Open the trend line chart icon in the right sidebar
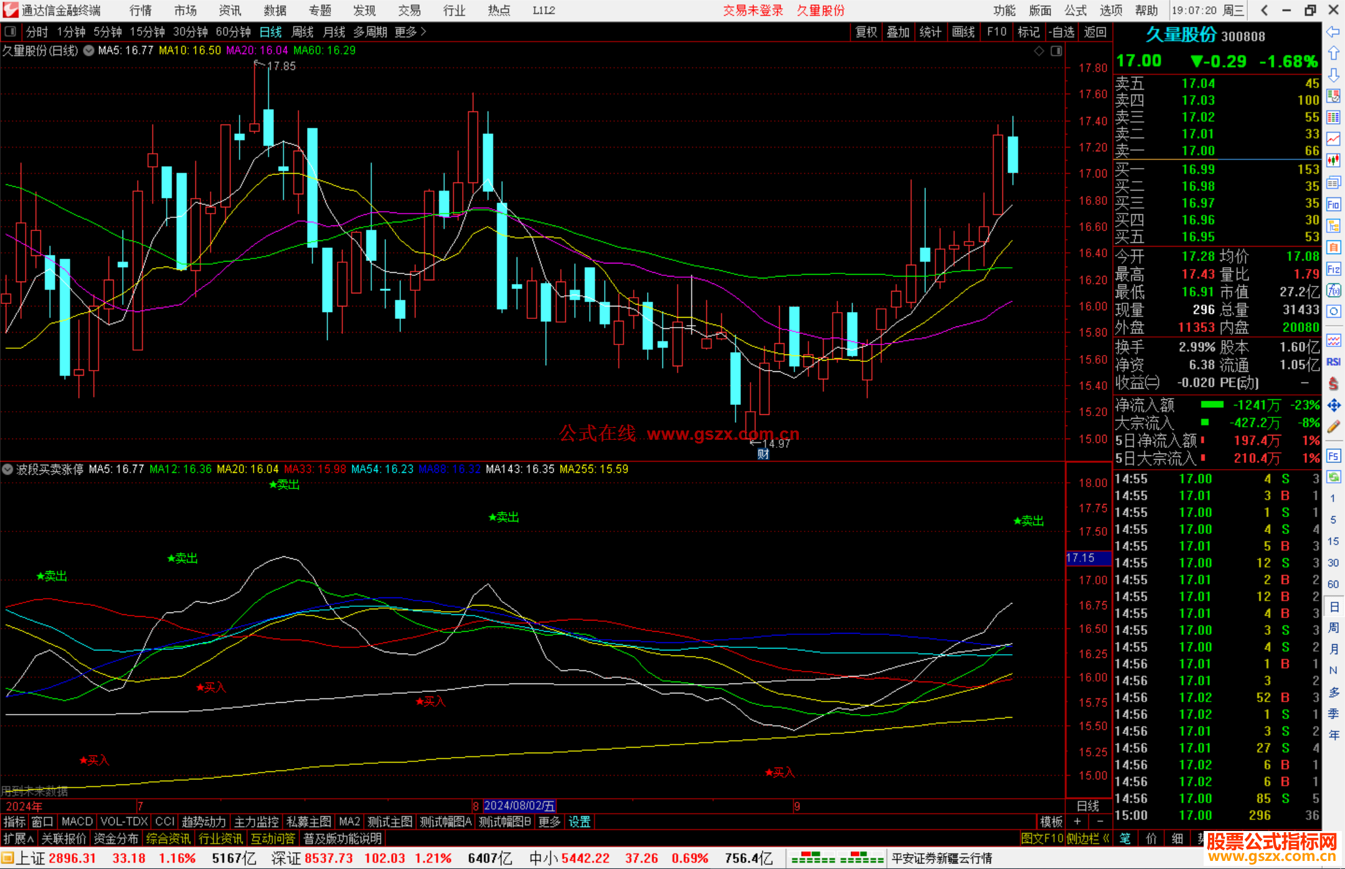Image resolution: width=1345 pixels, height=869 pixels. tap(1333, 139)
